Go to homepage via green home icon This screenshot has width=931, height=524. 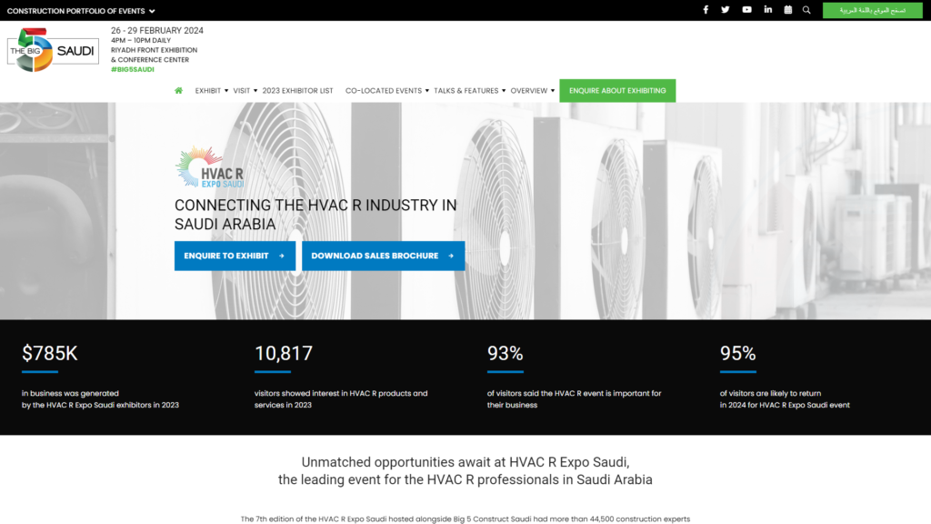[x=179, y=90]
